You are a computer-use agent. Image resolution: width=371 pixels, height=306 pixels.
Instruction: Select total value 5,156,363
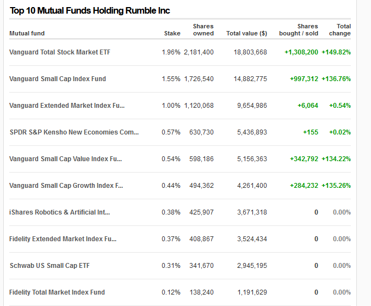point(252,159)
